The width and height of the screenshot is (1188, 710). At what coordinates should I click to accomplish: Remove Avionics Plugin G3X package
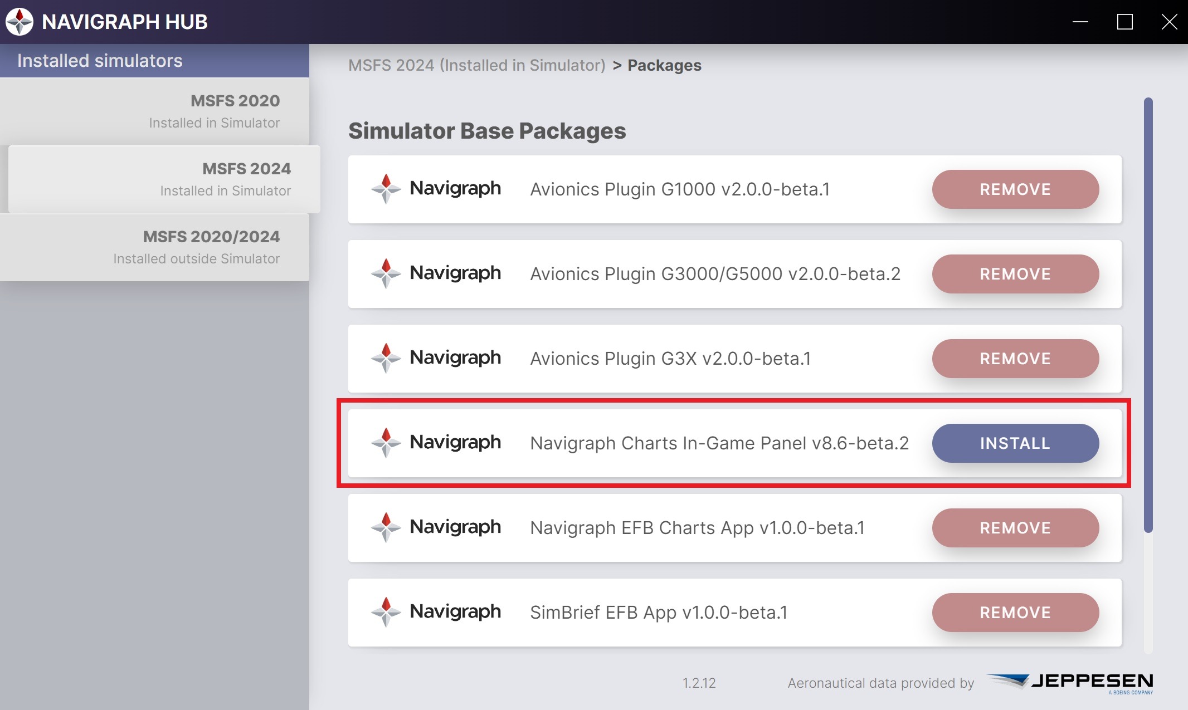[x=1015, y=359]
